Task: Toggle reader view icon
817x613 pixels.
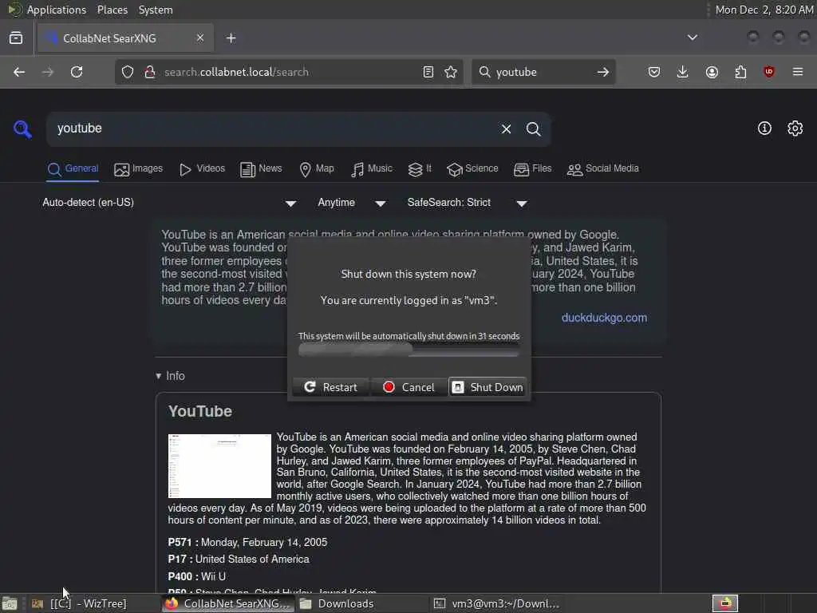Action: (428, 72)
